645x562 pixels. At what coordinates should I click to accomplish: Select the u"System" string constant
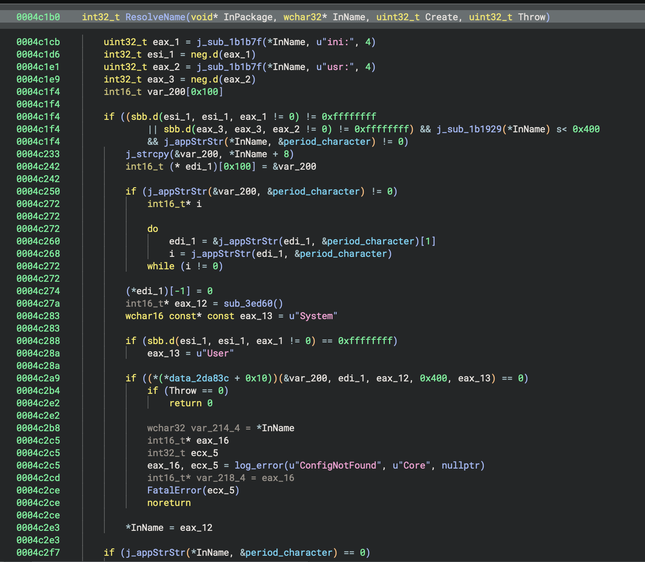[314, 316]
